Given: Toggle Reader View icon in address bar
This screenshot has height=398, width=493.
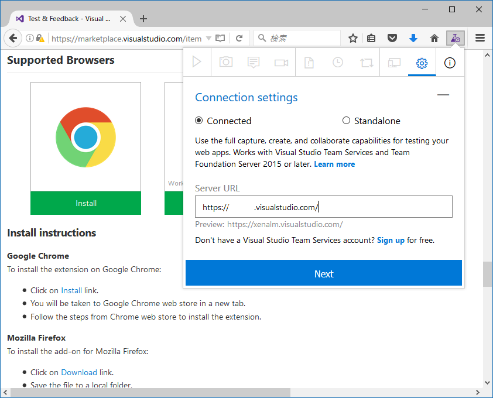Looking at the screenshot, I should pyautogui.click(x=220, y=39).
